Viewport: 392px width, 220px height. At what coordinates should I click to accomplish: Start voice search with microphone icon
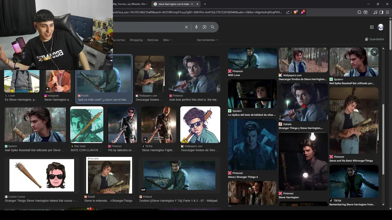196,27
